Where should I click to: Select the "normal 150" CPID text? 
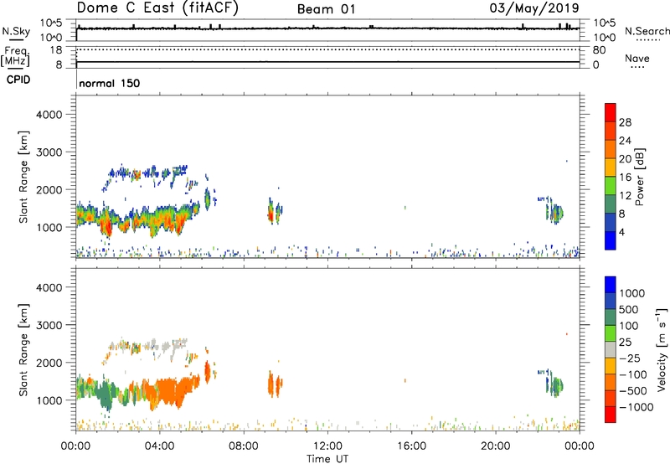point(110,83)
